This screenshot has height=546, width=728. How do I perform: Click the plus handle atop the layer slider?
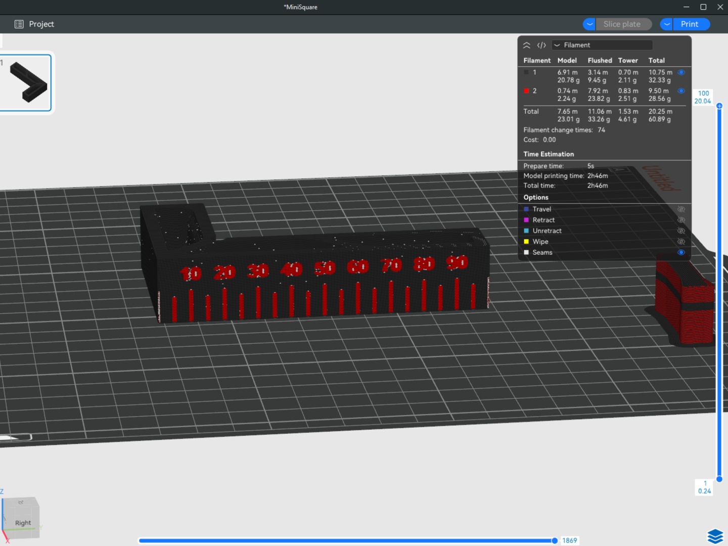tap(719, 106)
